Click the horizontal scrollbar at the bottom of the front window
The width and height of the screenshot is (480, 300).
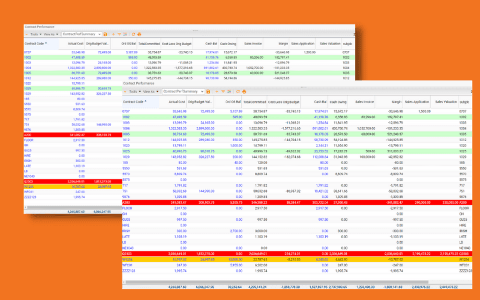(274, 282)
